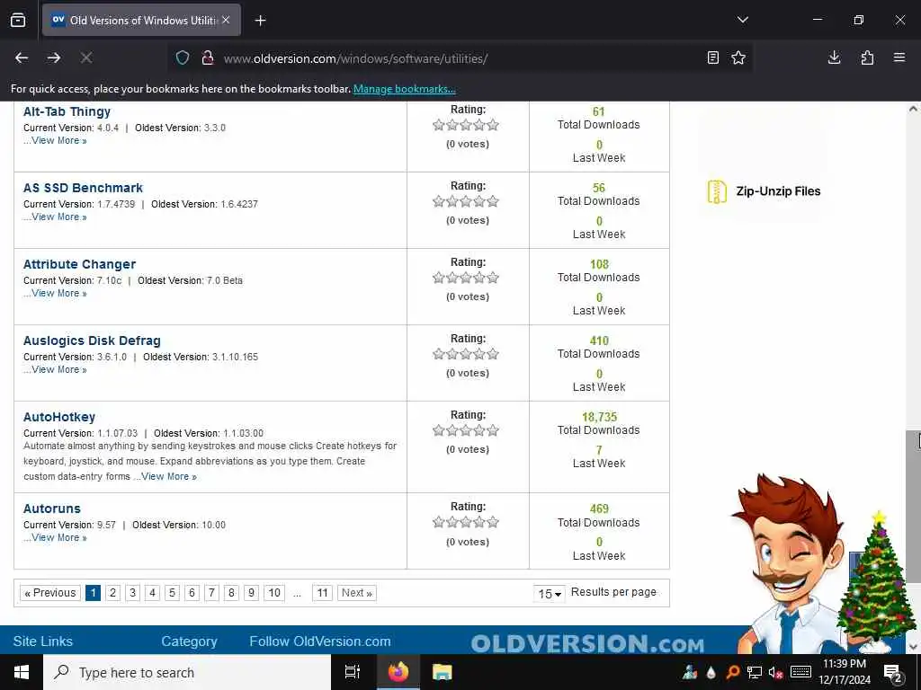Rate AutoHotkey with the second star
Screen dimensions: 921x690
click(x=452, y=430)
